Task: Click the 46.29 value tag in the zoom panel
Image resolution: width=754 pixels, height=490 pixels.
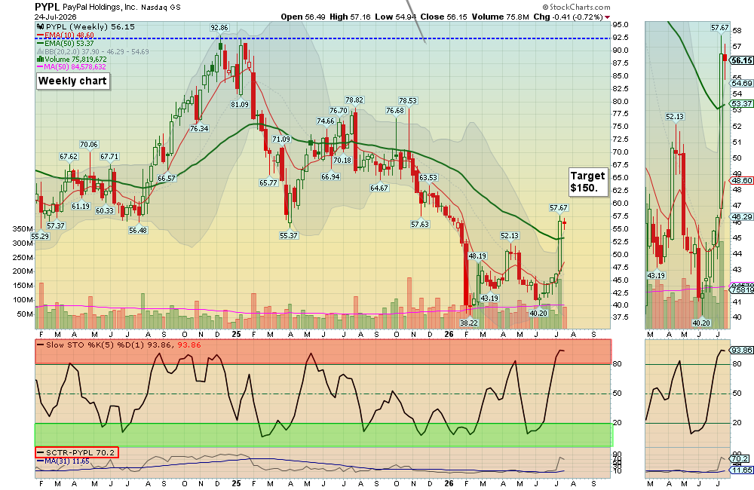Action: tap(741, 217)
